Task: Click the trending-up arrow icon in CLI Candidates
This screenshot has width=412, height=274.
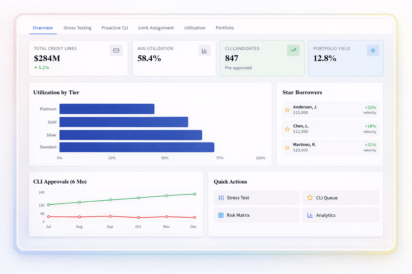Action: coord(293,50)
